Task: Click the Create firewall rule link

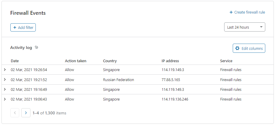Action: click(x=249, y=12)
